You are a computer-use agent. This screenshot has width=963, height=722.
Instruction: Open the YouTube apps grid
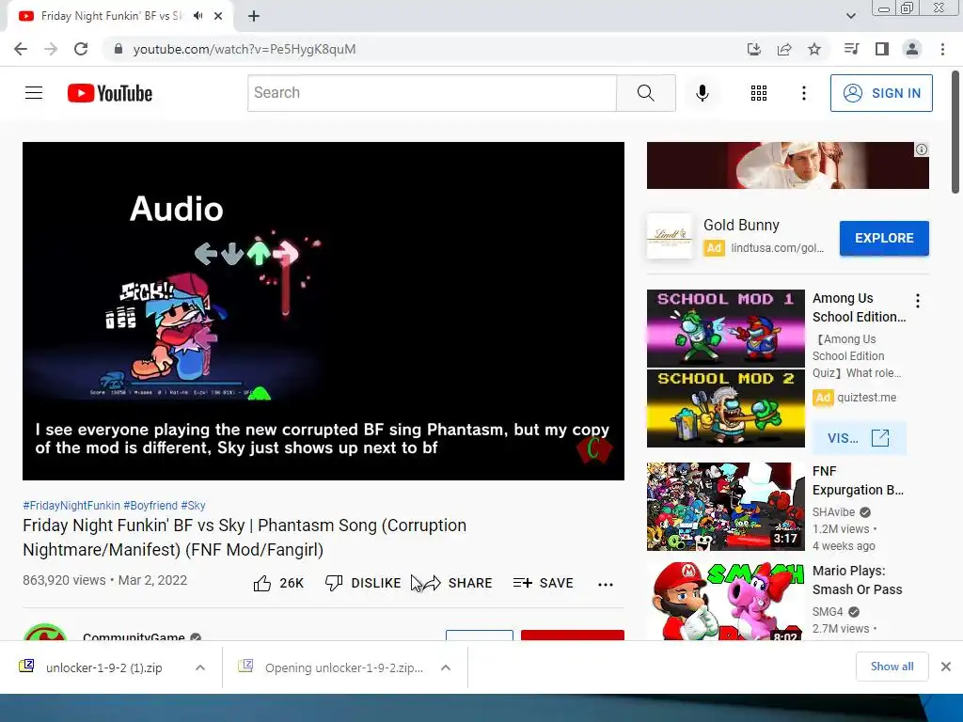pos(759,93)
